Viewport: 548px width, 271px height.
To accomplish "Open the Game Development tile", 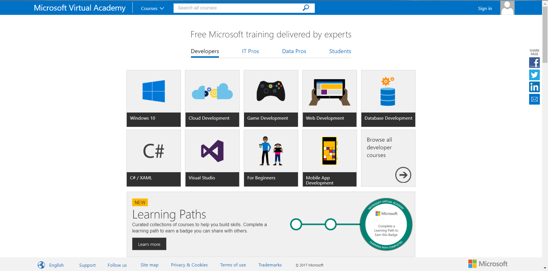I will pyautogui.click(x=271, y=98).
